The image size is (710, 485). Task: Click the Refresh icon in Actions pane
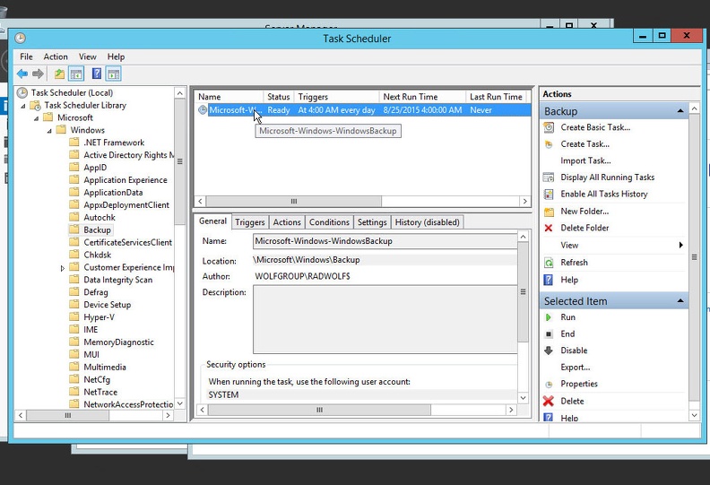[549, 263]
